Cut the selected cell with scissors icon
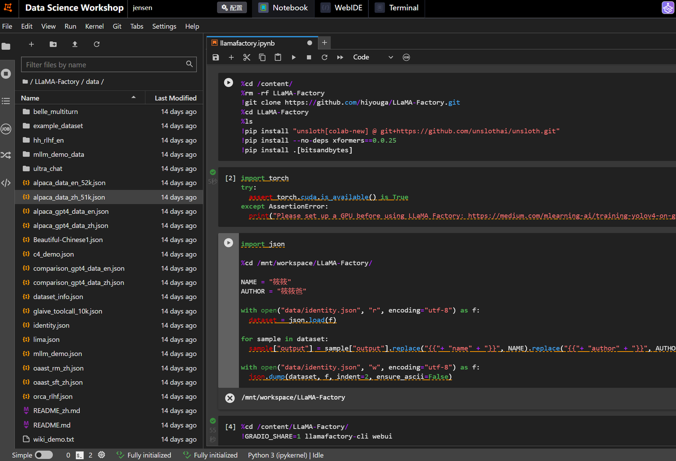This screenshot has width=676, height=461. 246,57
